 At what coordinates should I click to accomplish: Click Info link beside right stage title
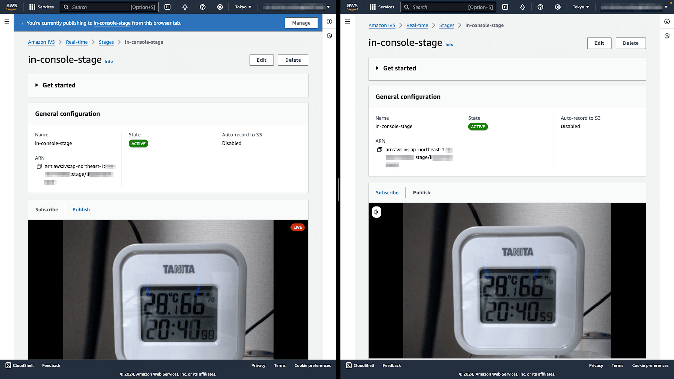[x=449, y=44]
